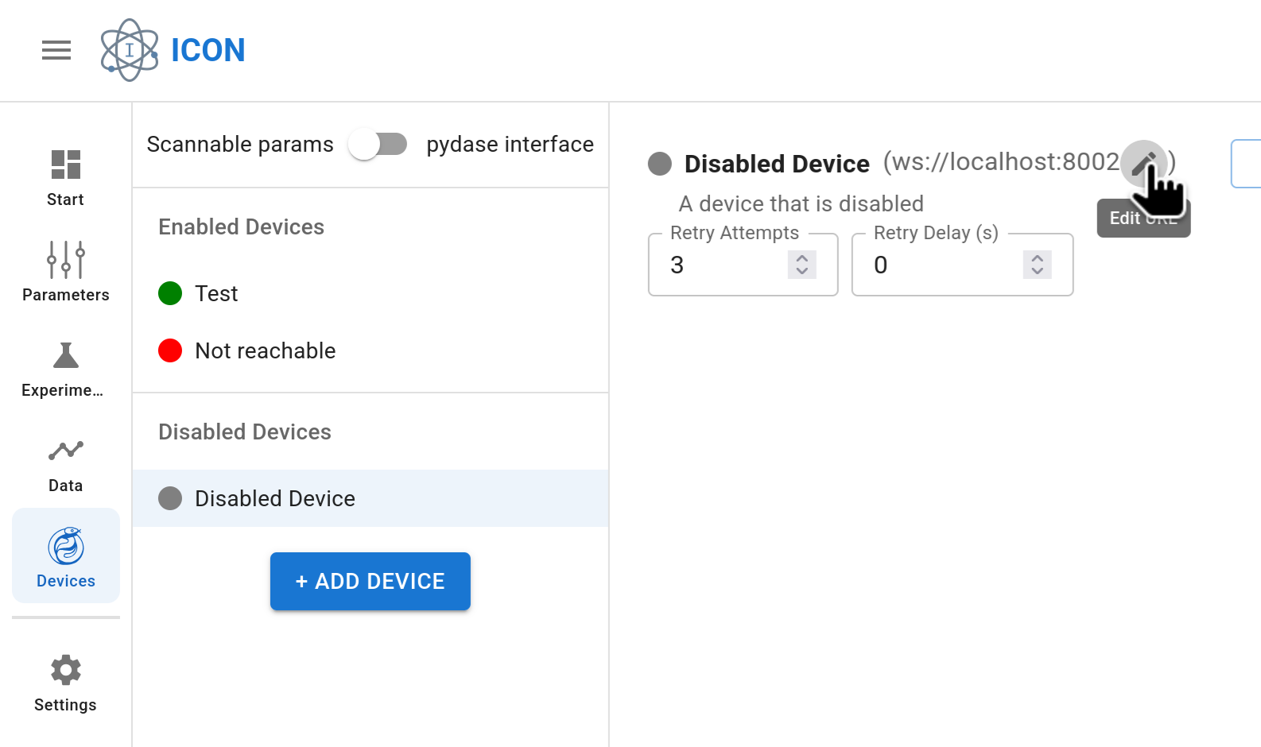Click the ICON atom logo
The image size is (1261, 747).
[x=130, y=50]
